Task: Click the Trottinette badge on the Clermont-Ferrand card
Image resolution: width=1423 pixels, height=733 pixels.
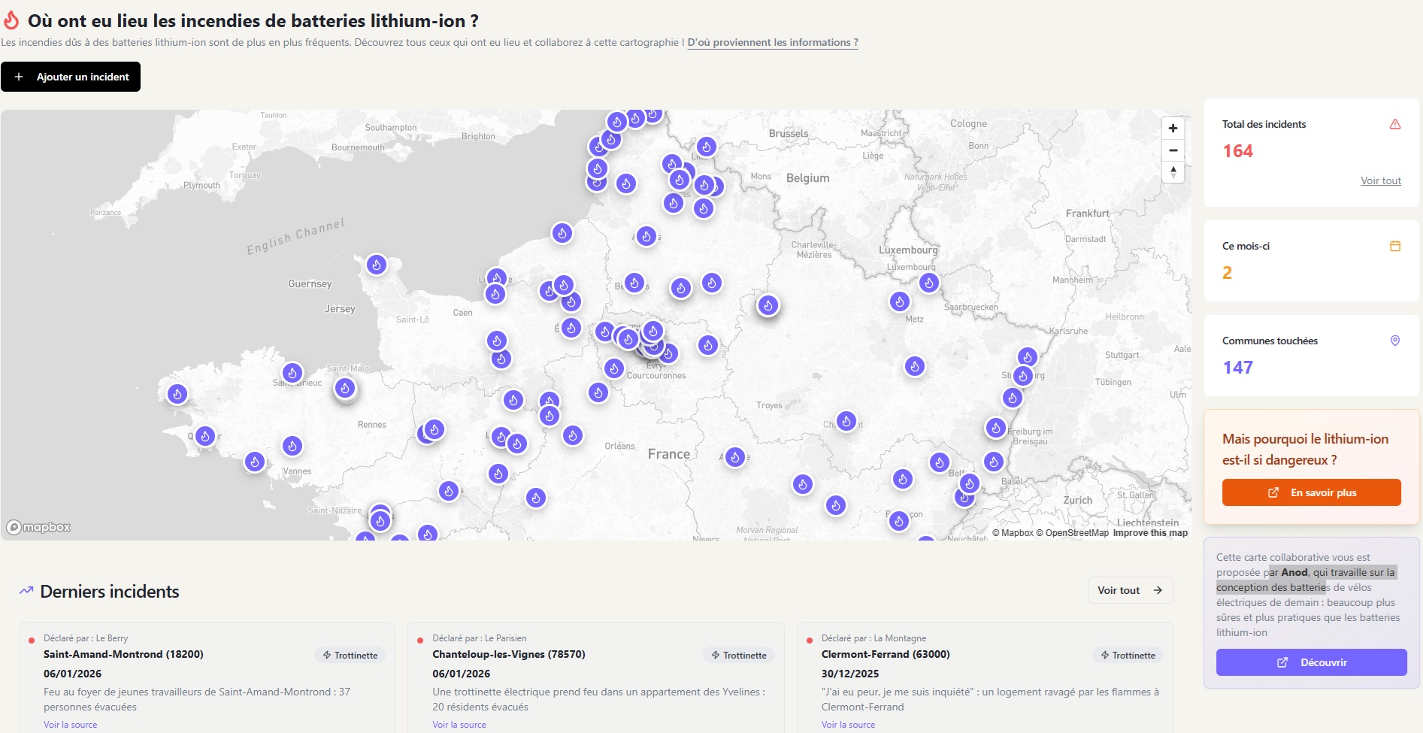Action: [x=1128, y=655]
